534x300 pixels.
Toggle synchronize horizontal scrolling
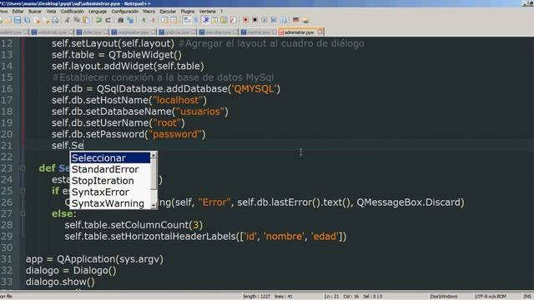click(x=174, y=20)
